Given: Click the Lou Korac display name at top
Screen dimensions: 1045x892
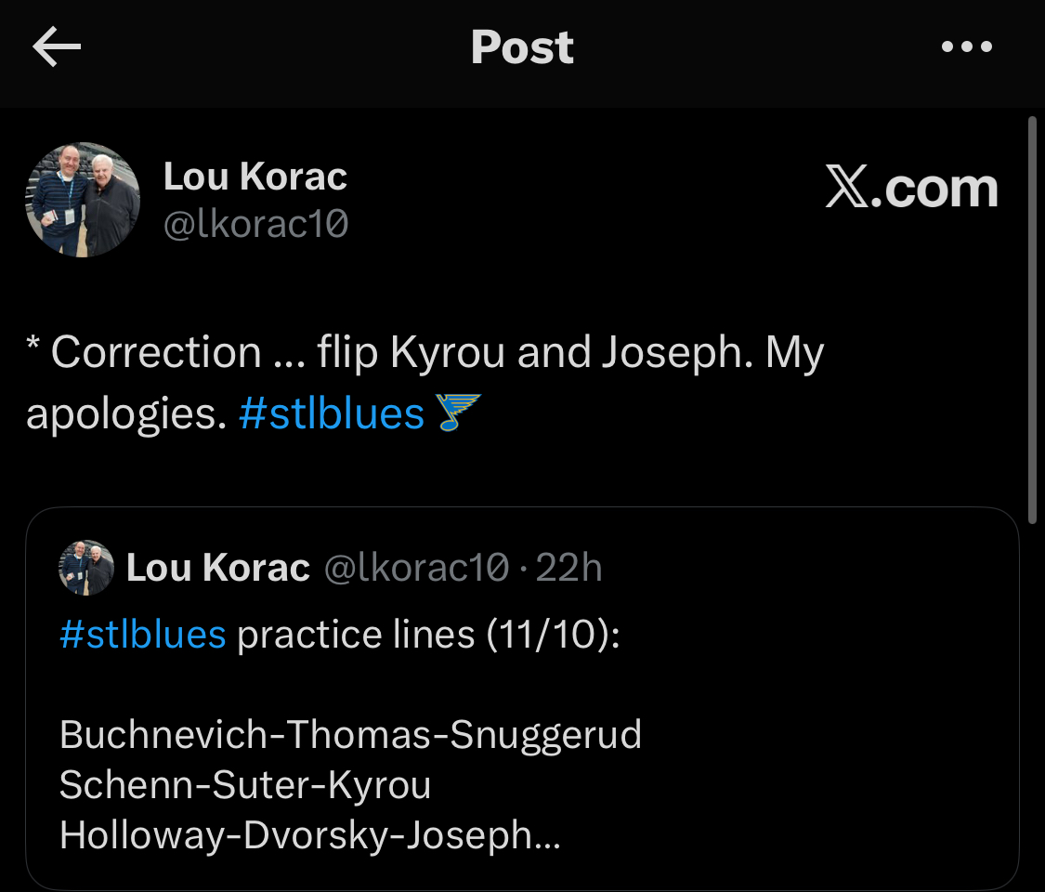Looking at the screenshot, I should click(255, 177).
